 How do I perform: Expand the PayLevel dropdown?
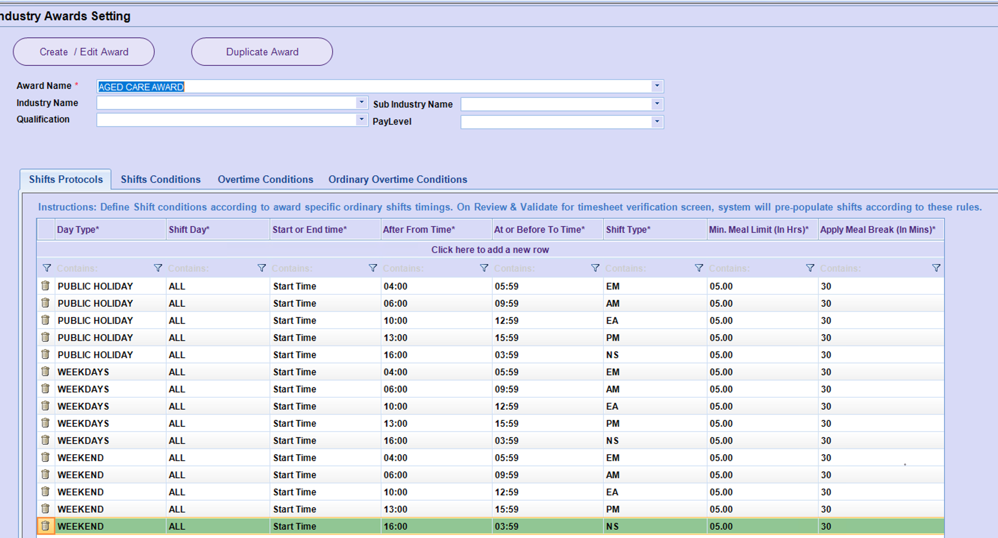click(657, 122)
